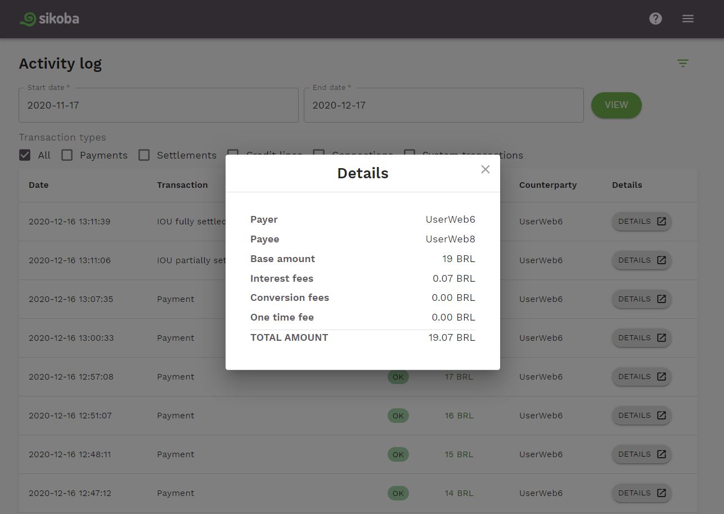Click the 15 BRL amount cell
The height and width of the screenshot is (514, 724).
tap(459, 454)
